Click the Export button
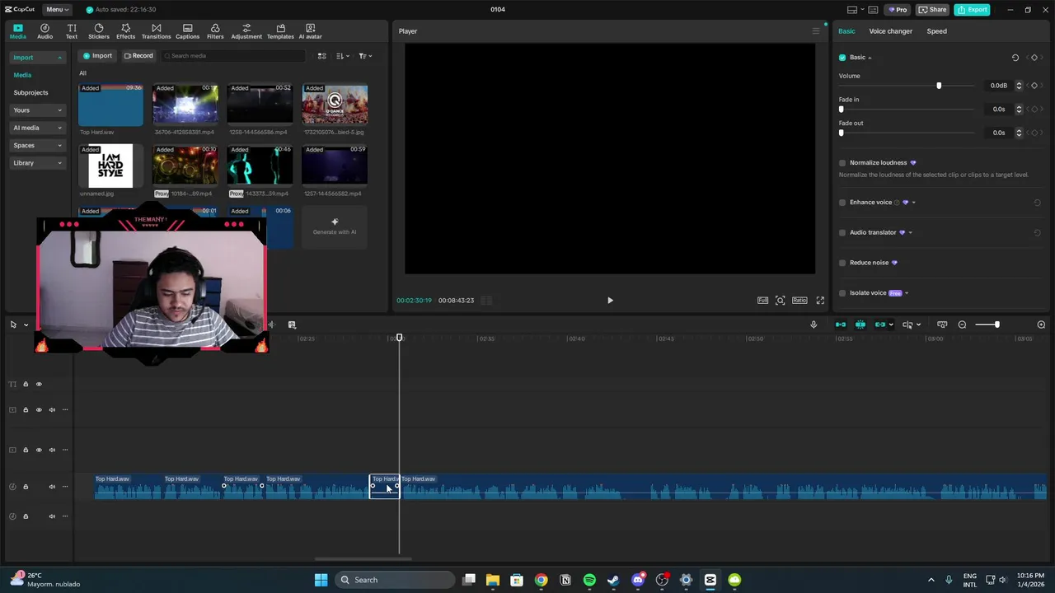Image resolution: width=1055 pixels, height=593 pixels. tap(973, 10)
